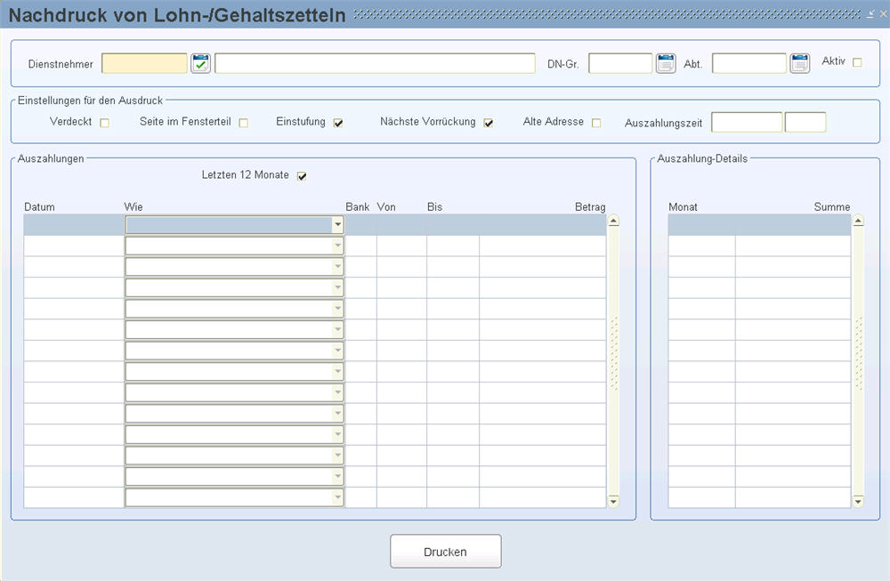Uncheck the Nächste Vorrückung checkbox
Image resolution: width=890 pixels, height=581 pixels.
coord(488,123)
